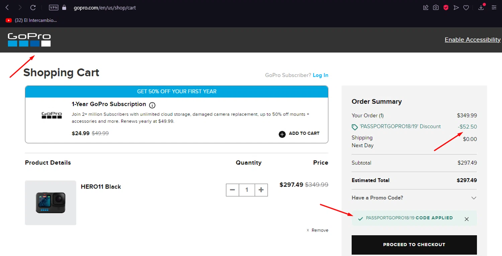Increase HERO11 Black quantity by one
Screen dimensions: 502x256
[x=261, y=190]
